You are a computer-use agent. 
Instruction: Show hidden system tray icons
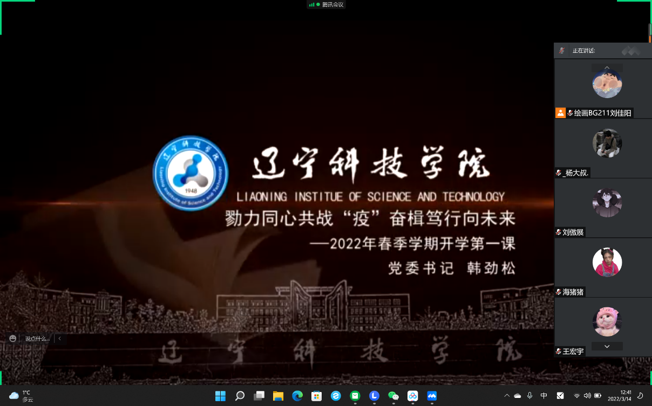tap(506, 396)
